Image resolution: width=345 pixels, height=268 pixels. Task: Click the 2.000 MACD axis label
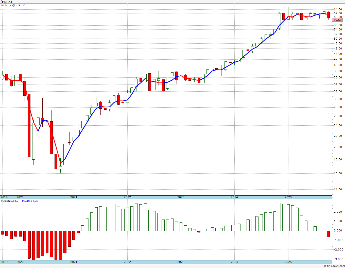pyautogui.click(x=338, y=212)
